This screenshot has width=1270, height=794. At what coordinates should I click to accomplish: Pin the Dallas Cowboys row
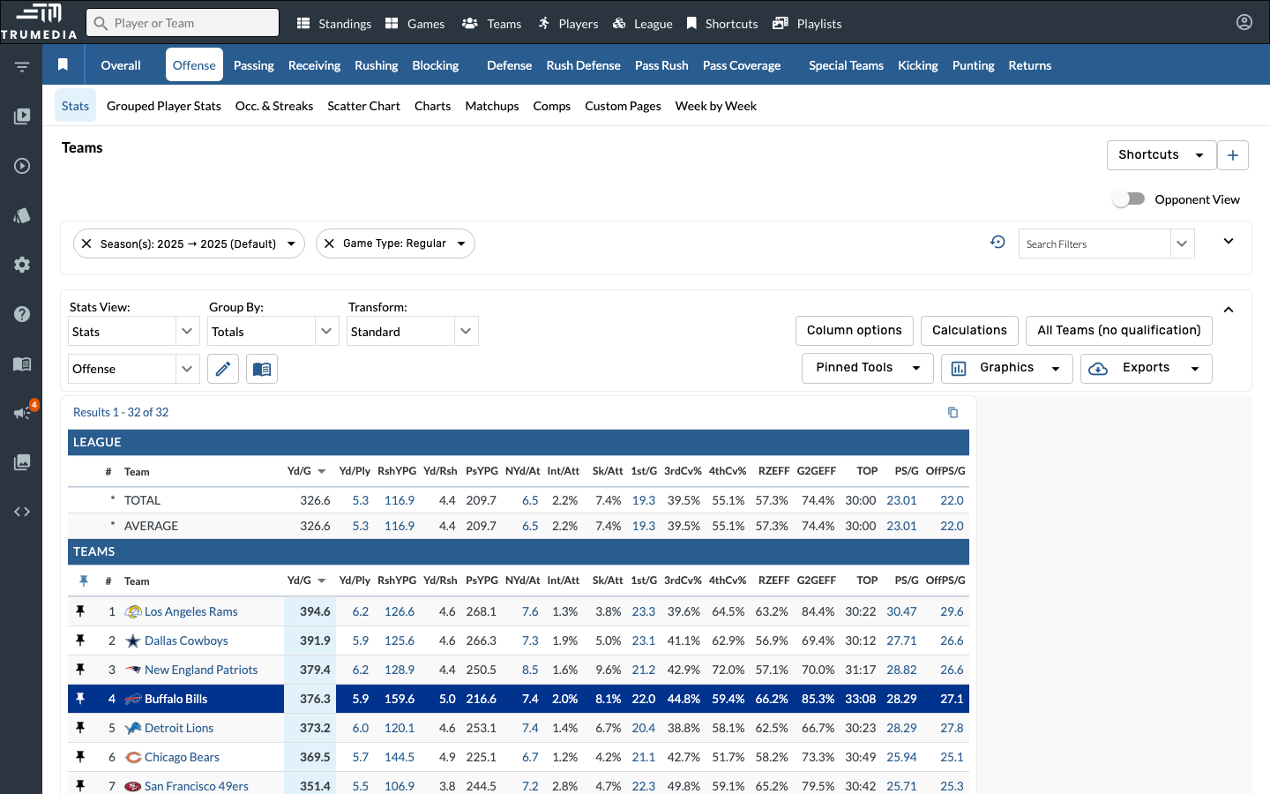tap(80, 640)
